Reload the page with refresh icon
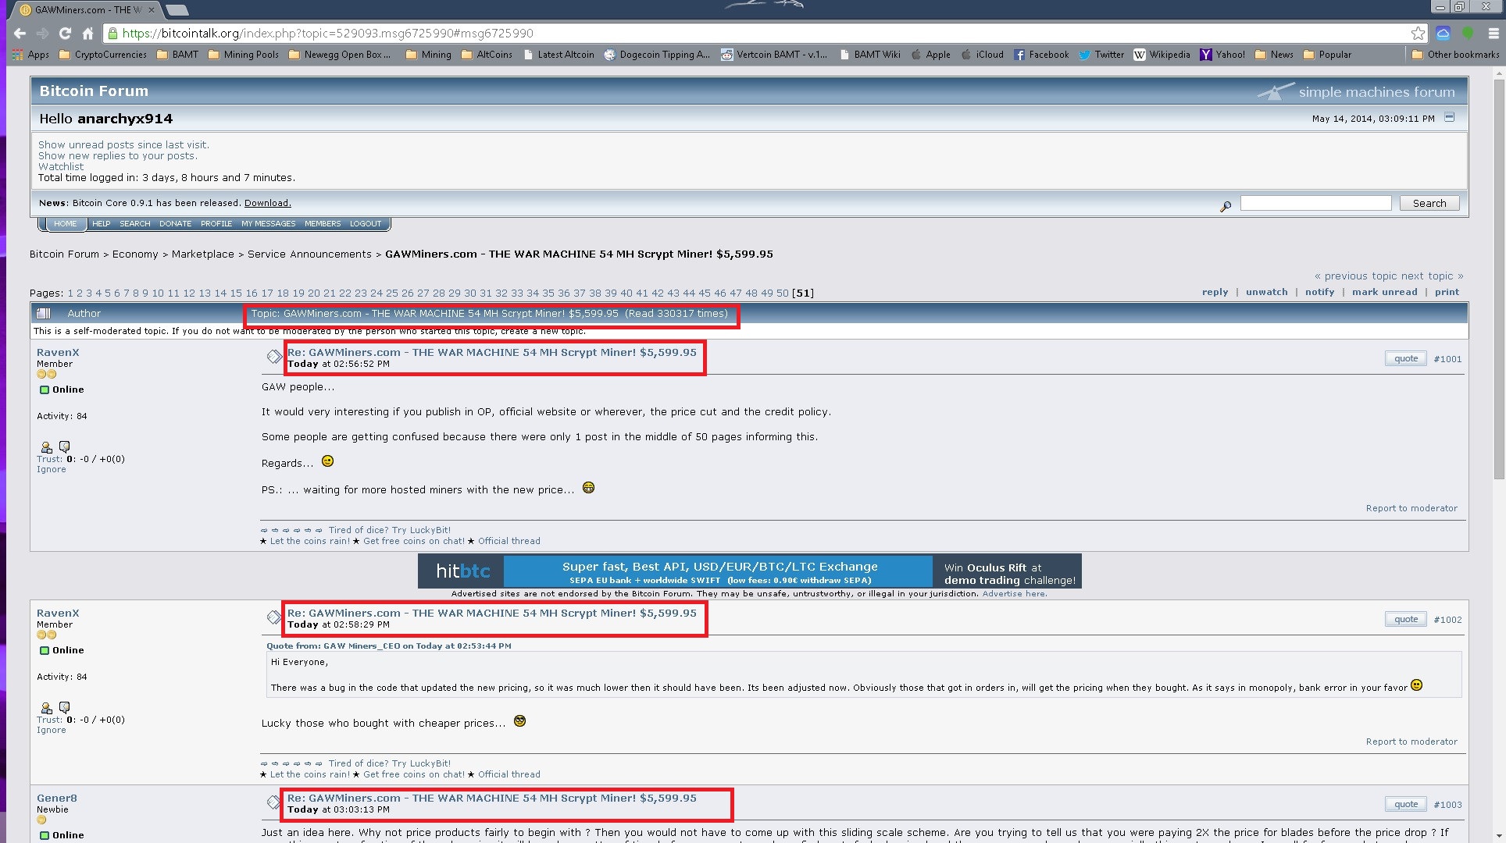This screenshot has width=1506, height=843. 65,34
